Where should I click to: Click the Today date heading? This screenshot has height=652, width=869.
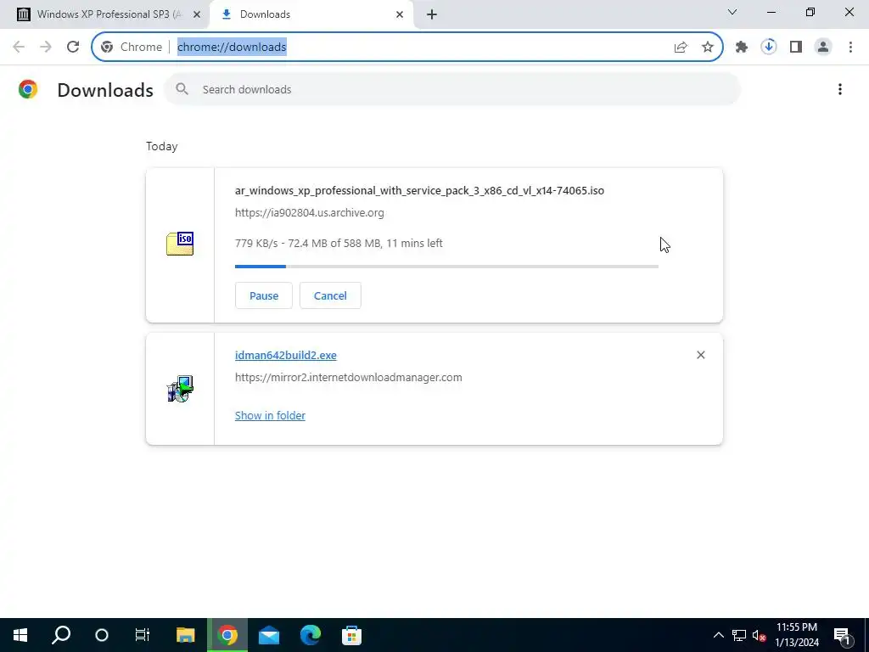tap(162, 146)
